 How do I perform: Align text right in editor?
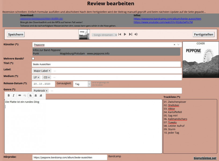[41, 96]
